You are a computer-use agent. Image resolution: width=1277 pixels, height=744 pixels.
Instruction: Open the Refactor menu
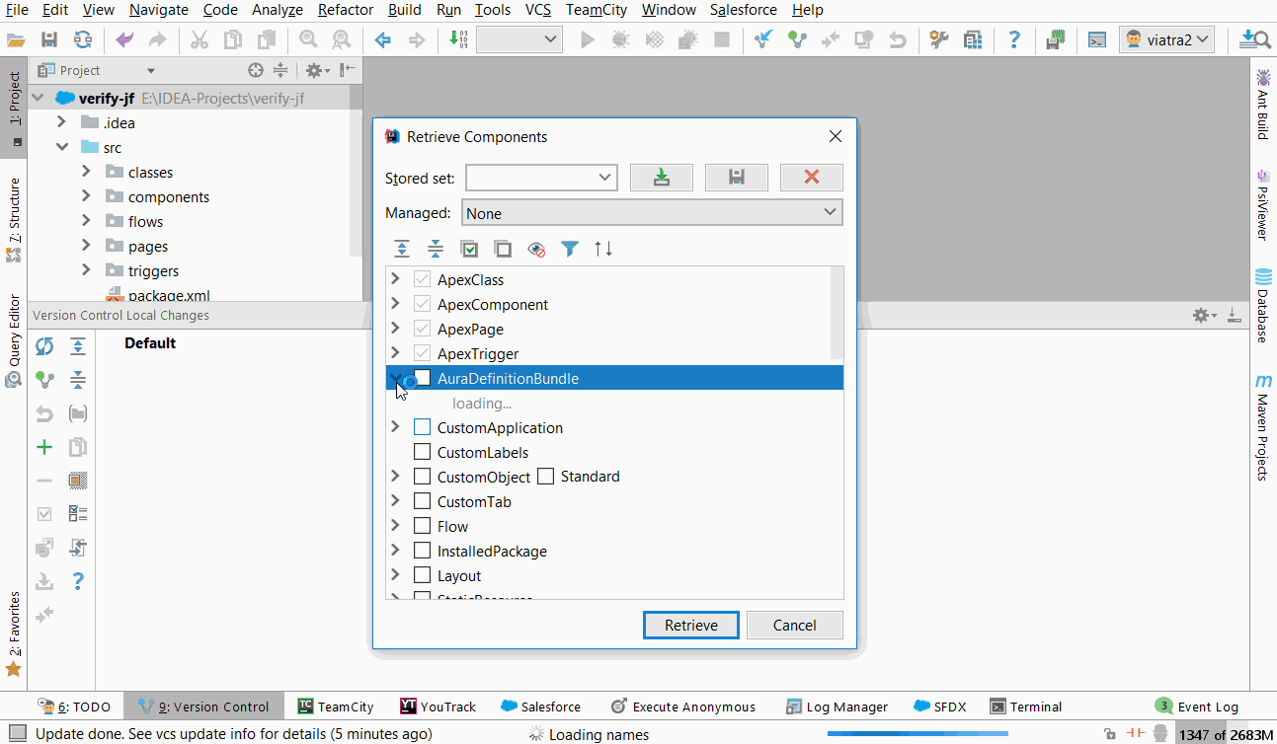346,10
